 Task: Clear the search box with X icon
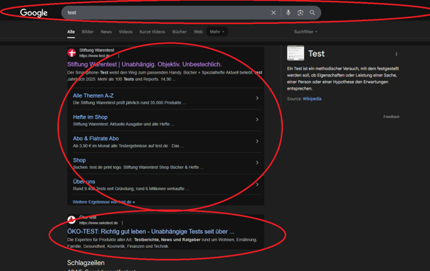pyautogui.click(x=273, y=12)
